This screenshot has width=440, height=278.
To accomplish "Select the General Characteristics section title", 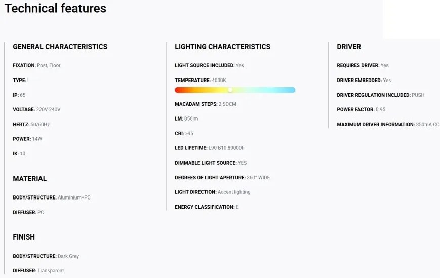I will (60, 47).
